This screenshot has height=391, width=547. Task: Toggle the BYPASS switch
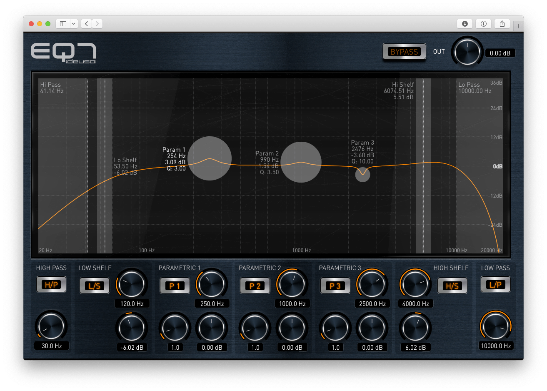404,52
